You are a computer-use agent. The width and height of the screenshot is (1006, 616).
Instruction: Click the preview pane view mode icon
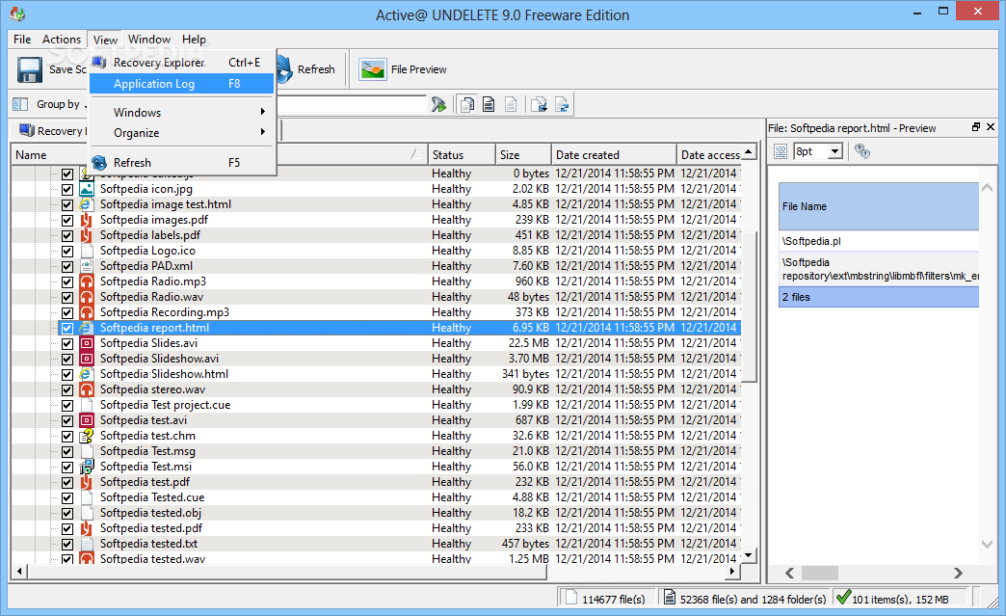click(x=781, y=151)
